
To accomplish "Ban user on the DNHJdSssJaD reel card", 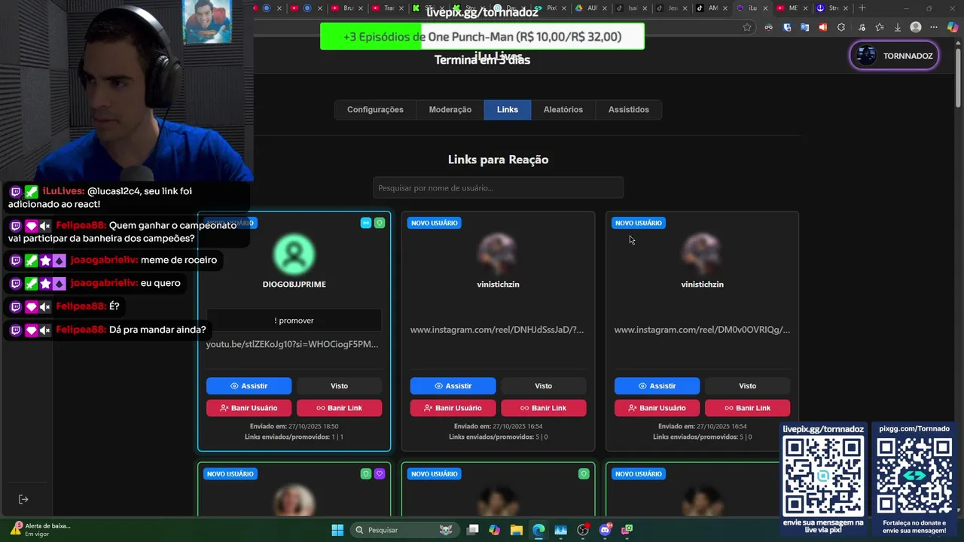I will (x=453, y=408).
